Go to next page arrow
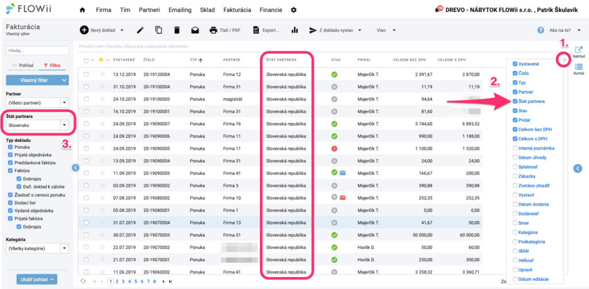The height and width of the screenshot is (289, 589). pos(163,281)
